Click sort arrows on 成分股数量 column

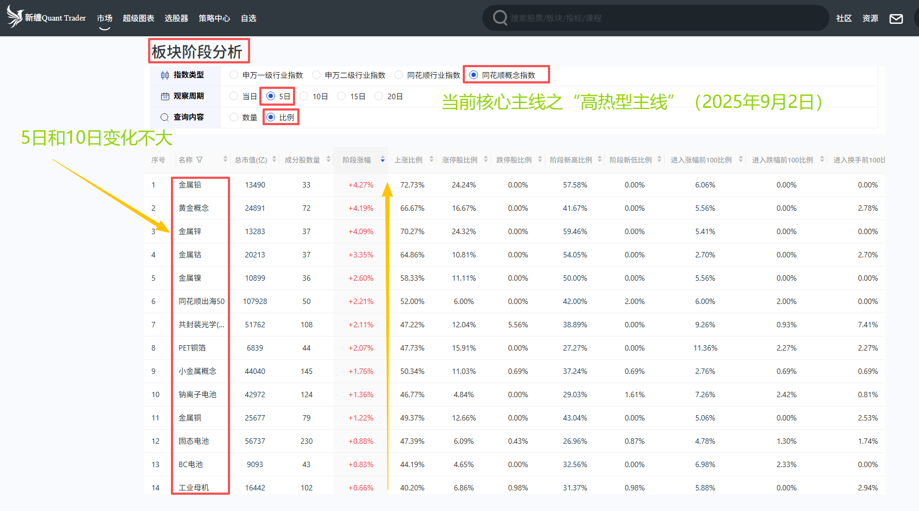329,159
